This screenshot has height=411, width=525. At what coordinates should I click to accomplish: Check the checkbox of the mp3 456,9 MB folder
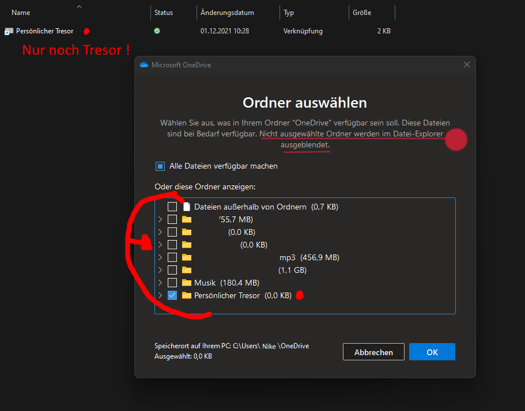point(172,257)
